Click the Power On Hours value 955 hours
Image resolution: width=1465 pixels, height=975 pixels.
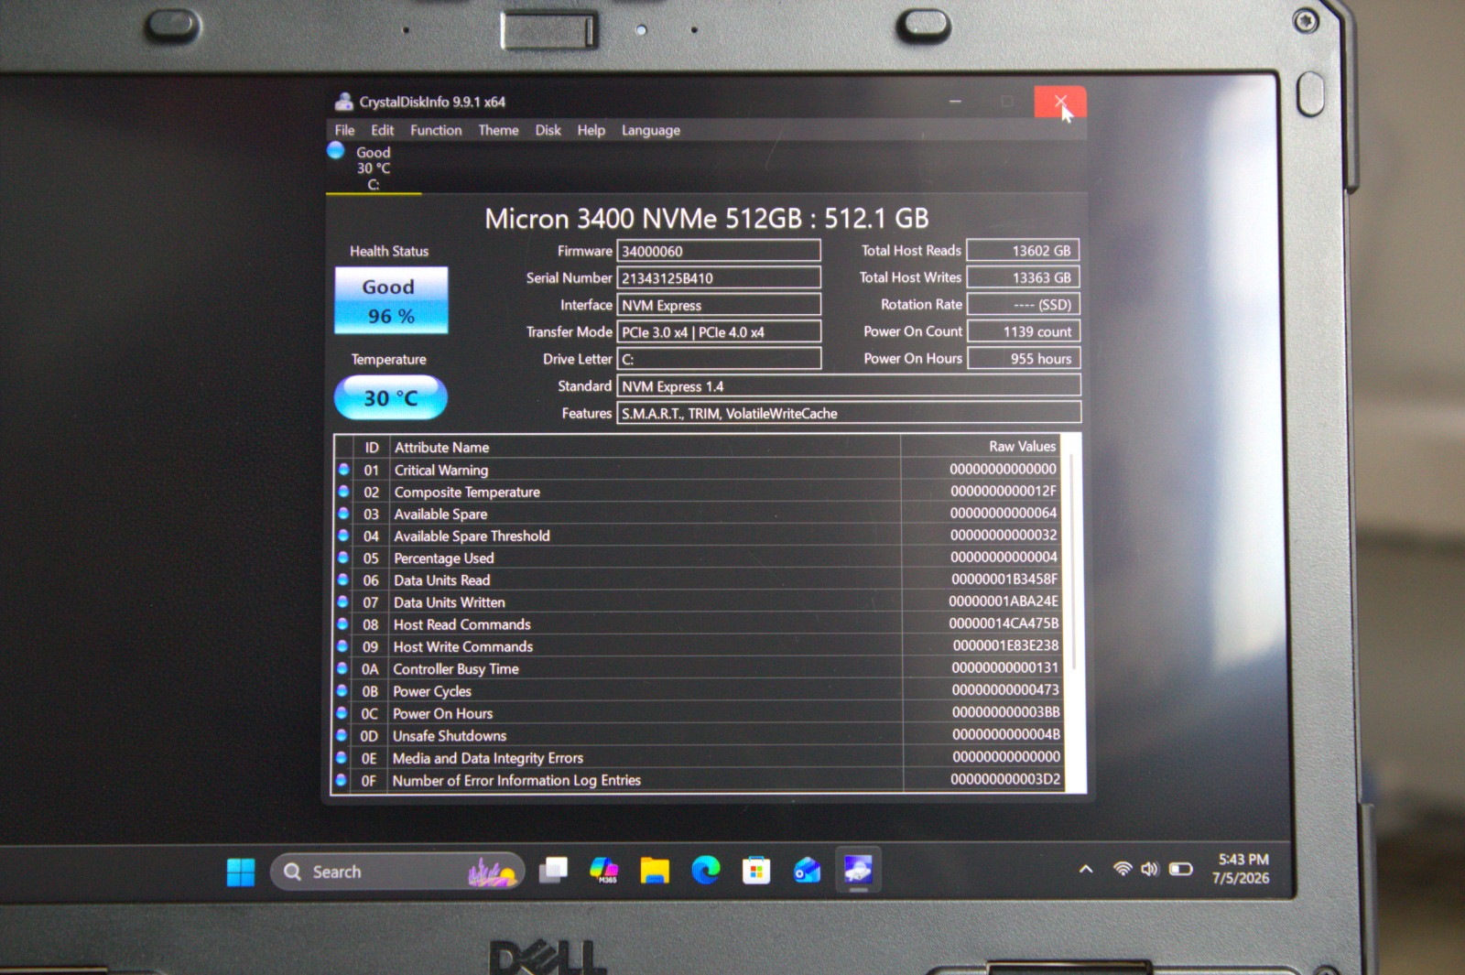click(1024, 358)
